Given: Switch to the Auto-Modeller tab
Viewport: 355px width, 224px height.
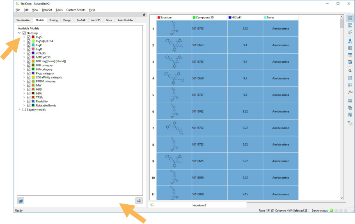Looking at the screenshot, I should (x=126, y=20).
